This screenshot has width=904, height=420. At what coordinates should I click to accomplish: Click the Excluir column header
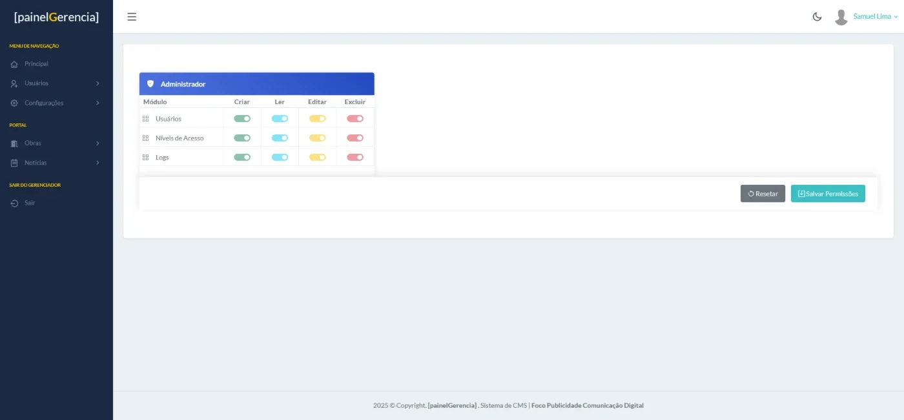click(x=355, y=102)
